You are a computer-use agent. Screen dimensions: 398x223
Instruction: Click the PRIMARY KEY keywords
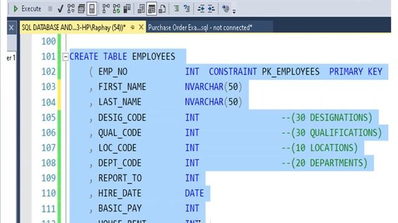pyautogui.click(x=356, y=72)
